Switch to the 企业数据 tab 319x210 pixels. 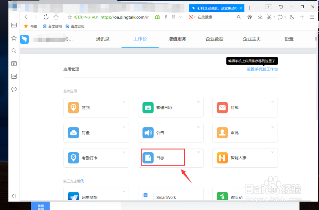(214, 39)
